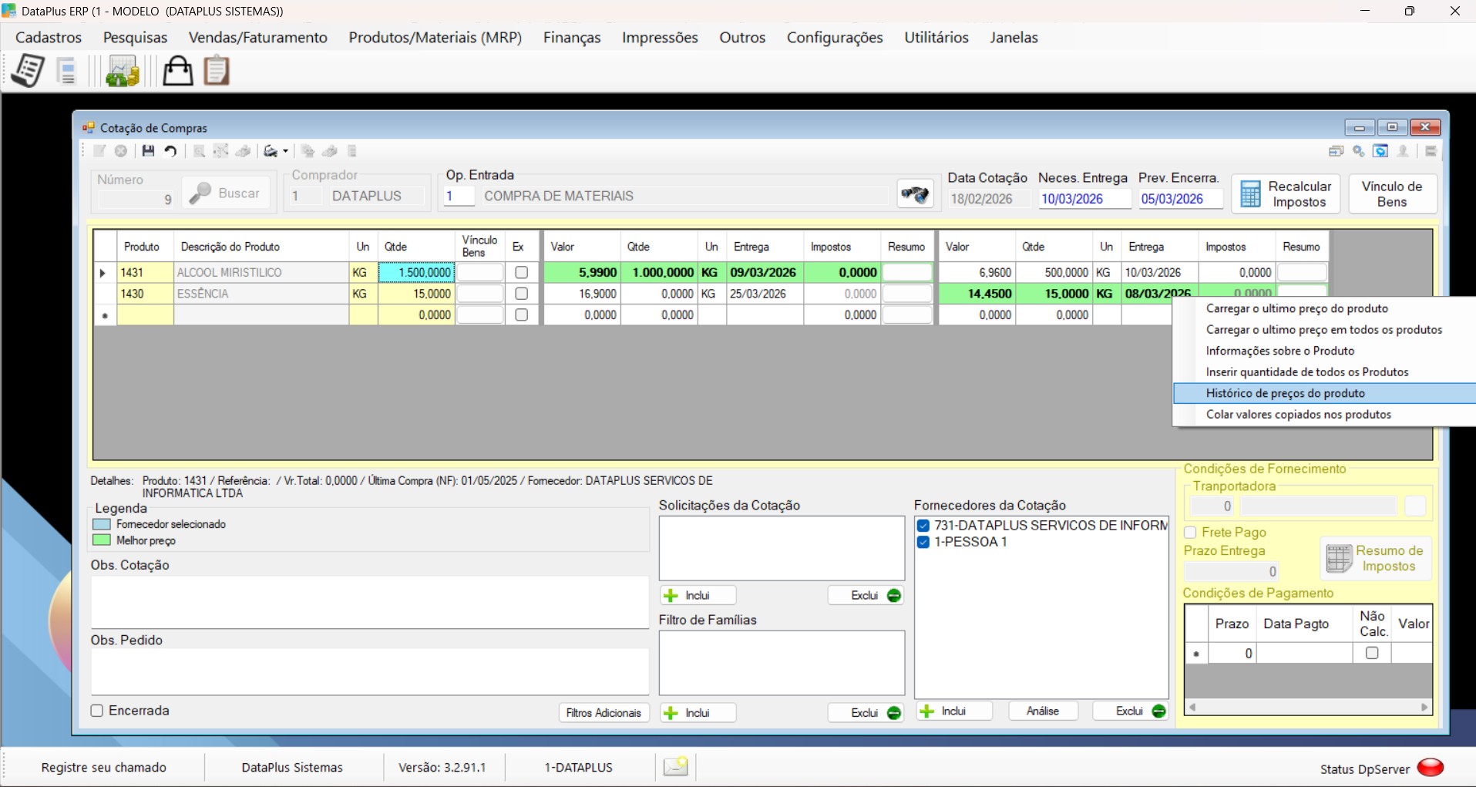Screen dimensions: 1476x787
Task: Click the shopping bag icon in main toolbar
Action: pyautogui.click(x=177, y=71)
